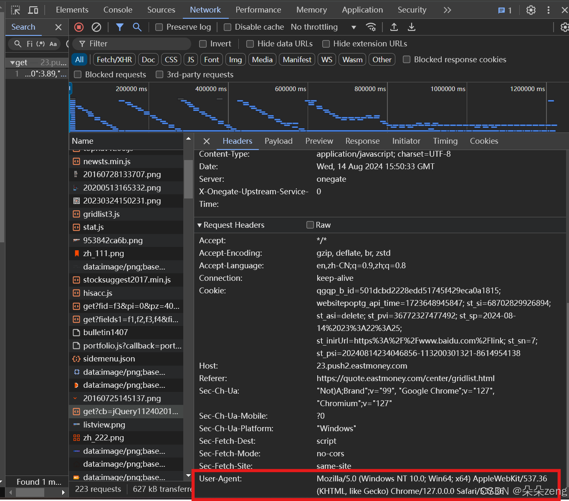Toggle the network filter funnel icon
The height and width of the screenshot is (501, 569).
[120, 27]
